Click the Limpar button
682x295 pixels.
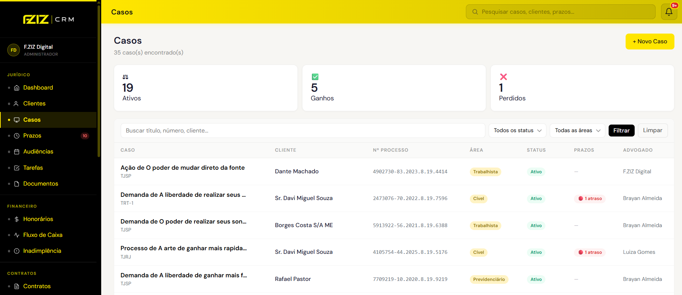(652, 130)
